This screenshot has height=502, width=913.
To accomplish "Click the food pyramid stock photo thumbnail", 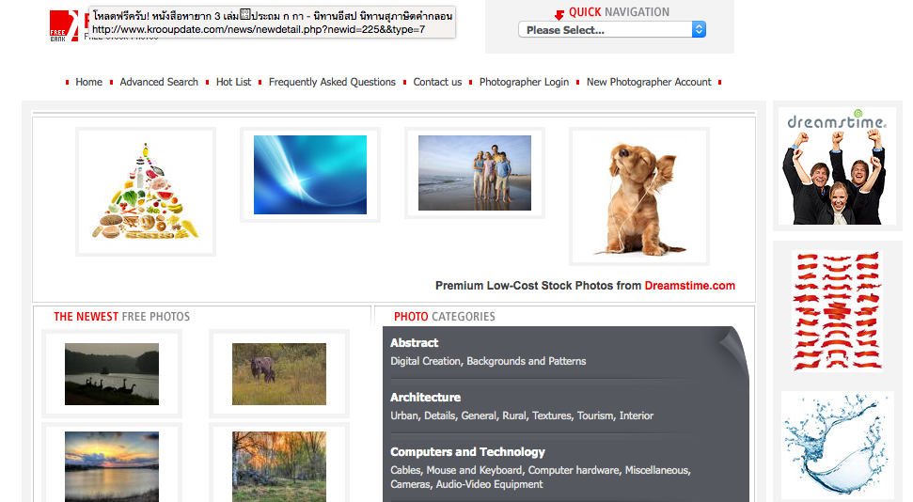I will [x=146, y=191].
